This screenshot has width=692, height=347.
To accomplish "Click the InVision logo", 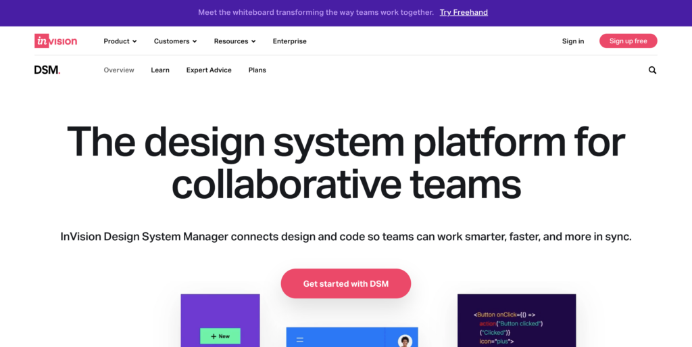I will (x=55, y=41).
